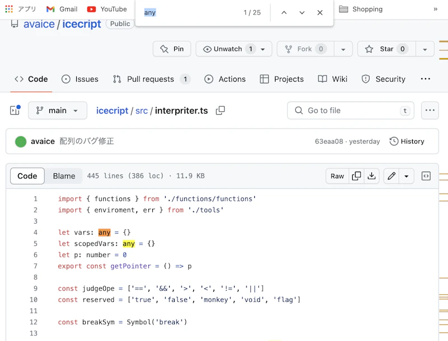Switch to the Actions tab
The height and width of the screenshot is (341, 448).
(x=225, y=79)
